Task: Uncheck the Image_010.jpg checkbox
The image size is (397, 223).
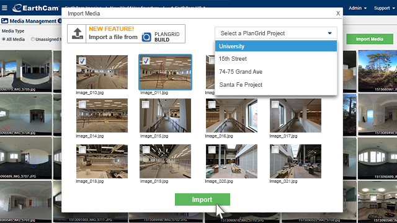Action: [x=83, y=61]
